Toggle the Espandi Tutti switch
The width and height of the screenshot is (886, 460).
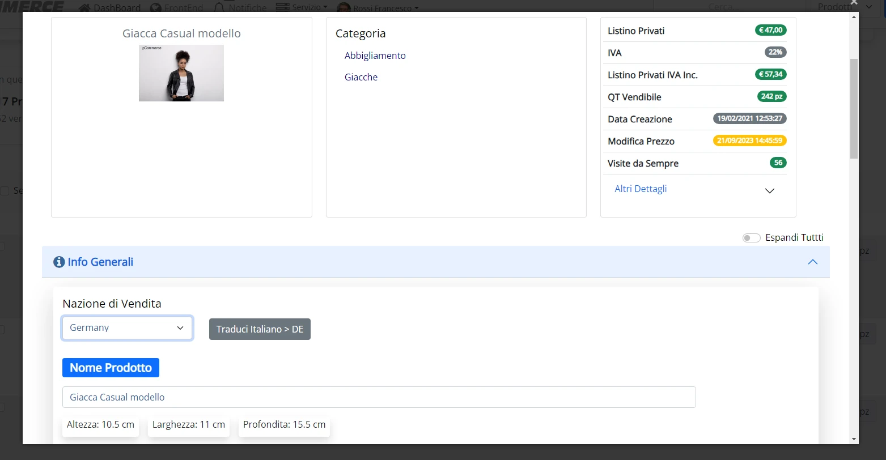(752, 238)
